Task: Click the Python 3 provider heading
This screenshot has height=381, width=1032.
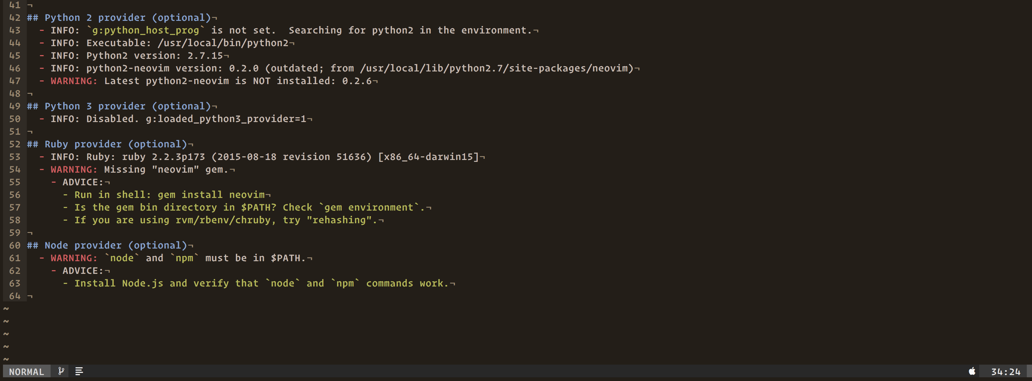Action: [x=120, y=106]
